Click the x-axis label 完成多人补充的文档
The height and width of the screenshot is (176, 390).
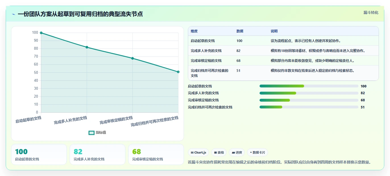[x=70, y=120]
